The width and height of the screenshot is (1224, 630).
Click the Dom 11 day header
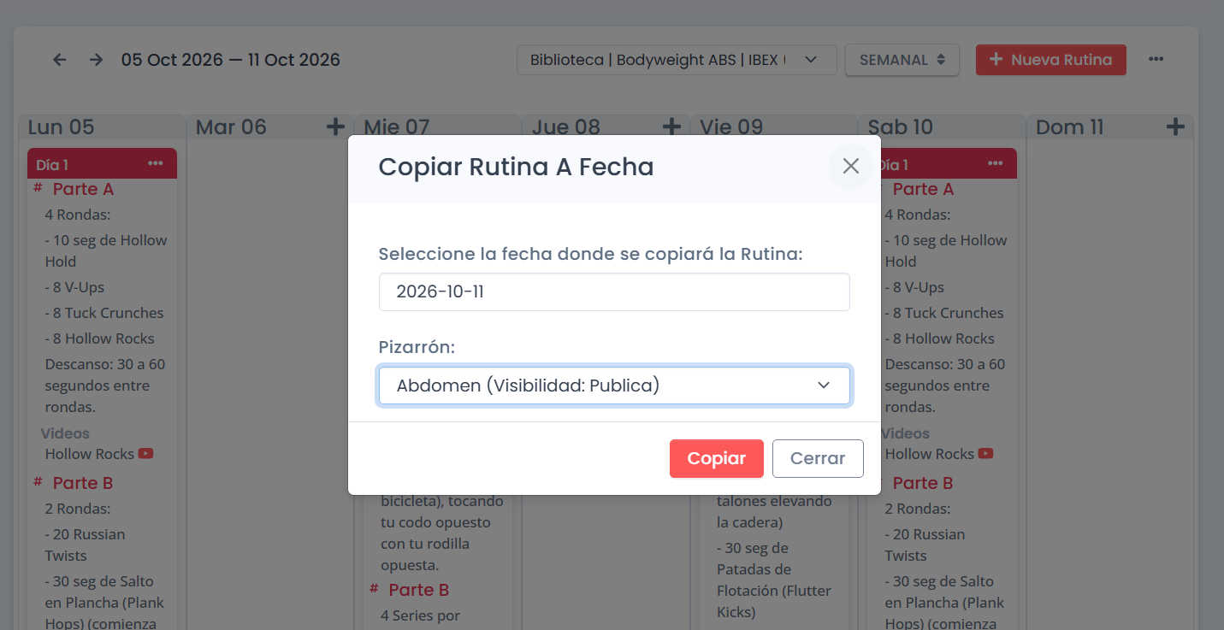[x=1070, y=127]
